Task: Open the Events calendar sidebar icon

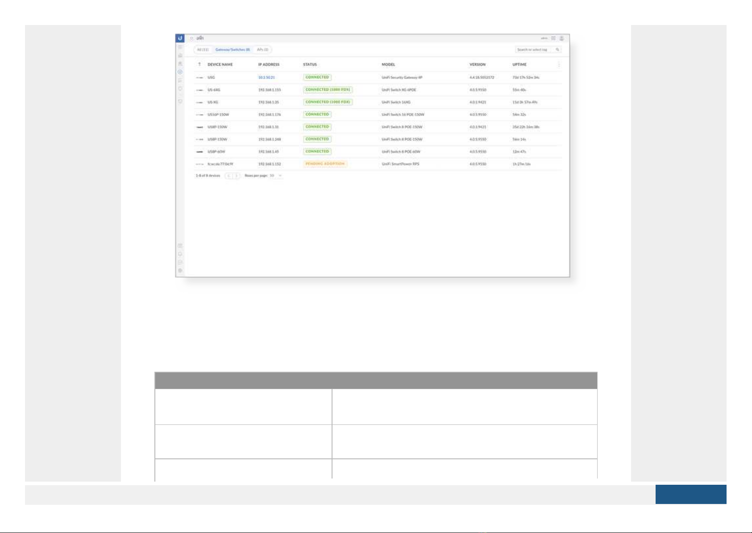Action: click(180, 246)
